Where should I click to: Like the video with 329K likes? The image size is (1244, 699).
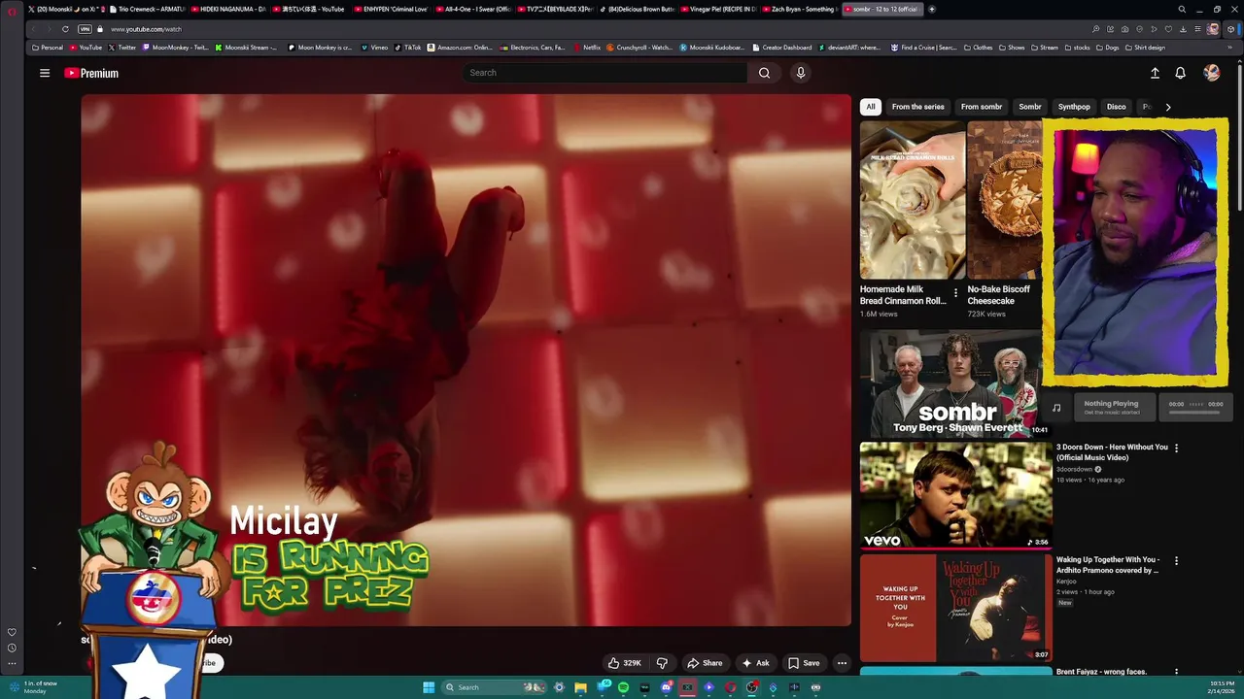coord(624,663)
